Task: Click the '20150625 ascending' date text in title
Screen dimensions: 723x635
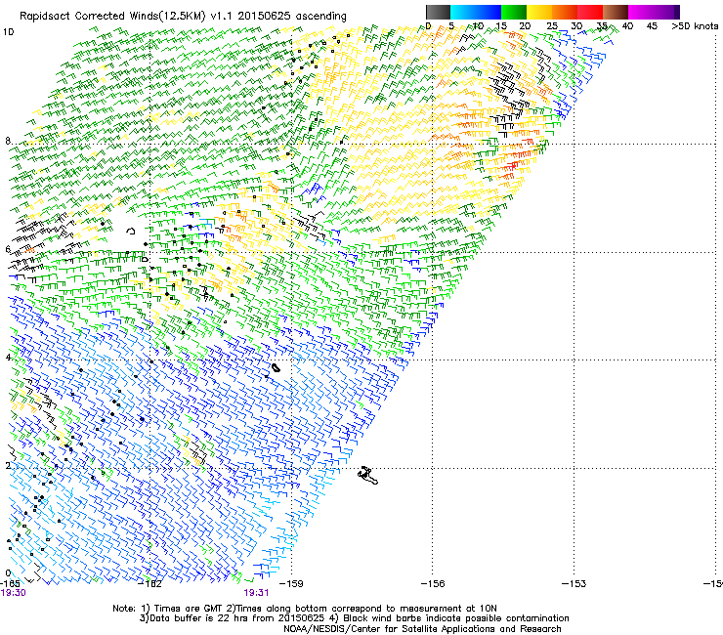Action: click(x=292, y=16)
